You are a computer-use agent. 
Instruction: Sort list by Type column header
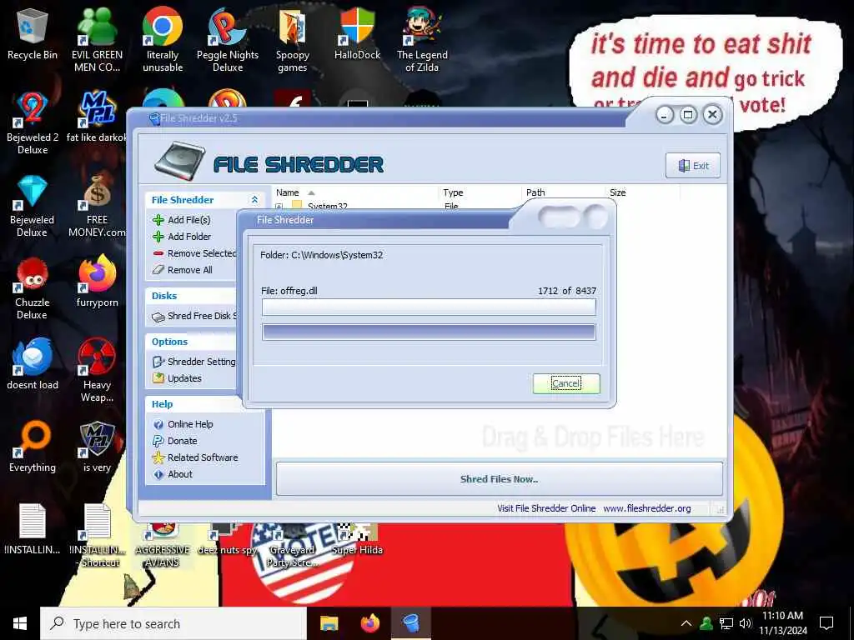[480, 192]
